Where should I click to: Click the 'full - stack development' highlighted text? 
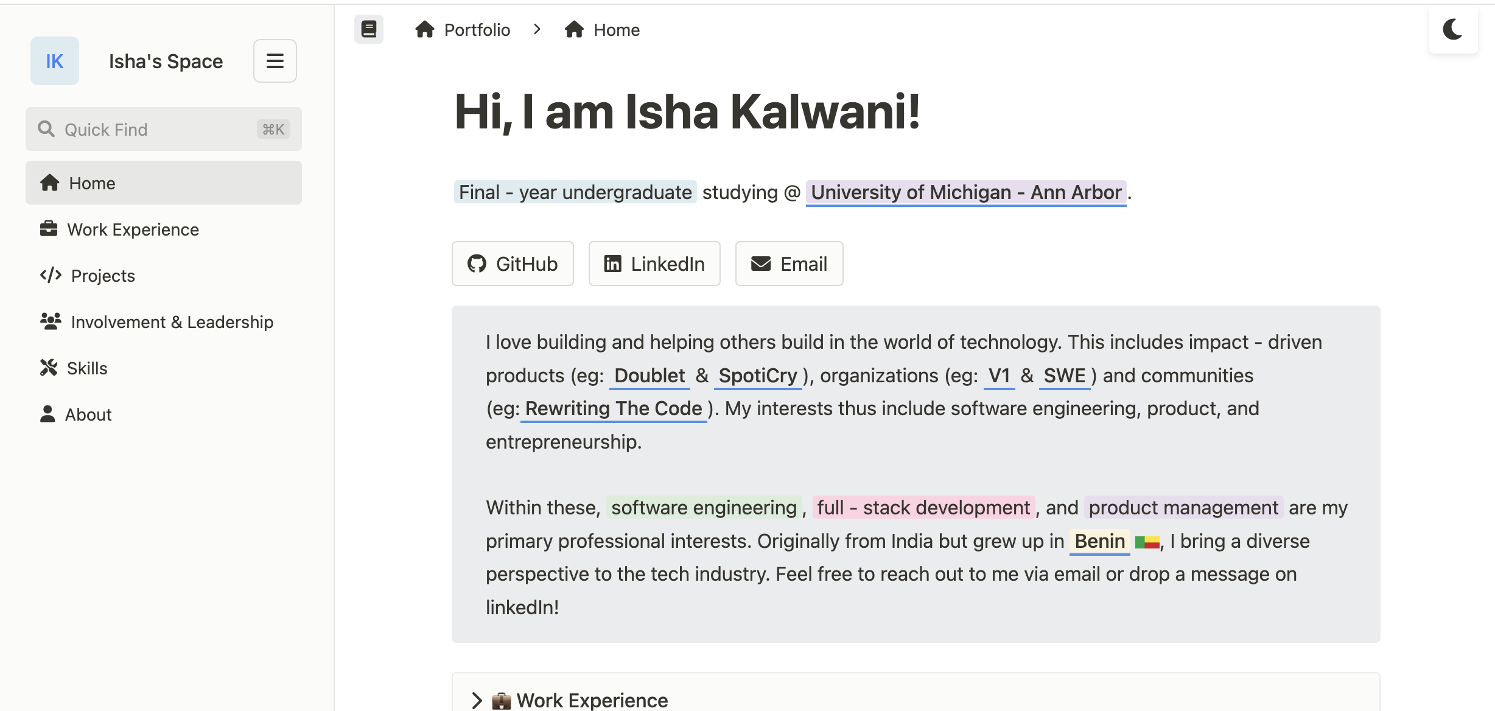coord(923,508)
